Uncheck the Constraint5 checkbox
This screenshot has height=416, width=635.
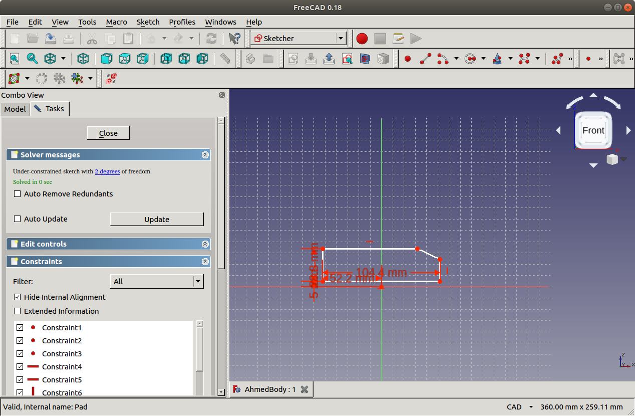tap(20, 380)
